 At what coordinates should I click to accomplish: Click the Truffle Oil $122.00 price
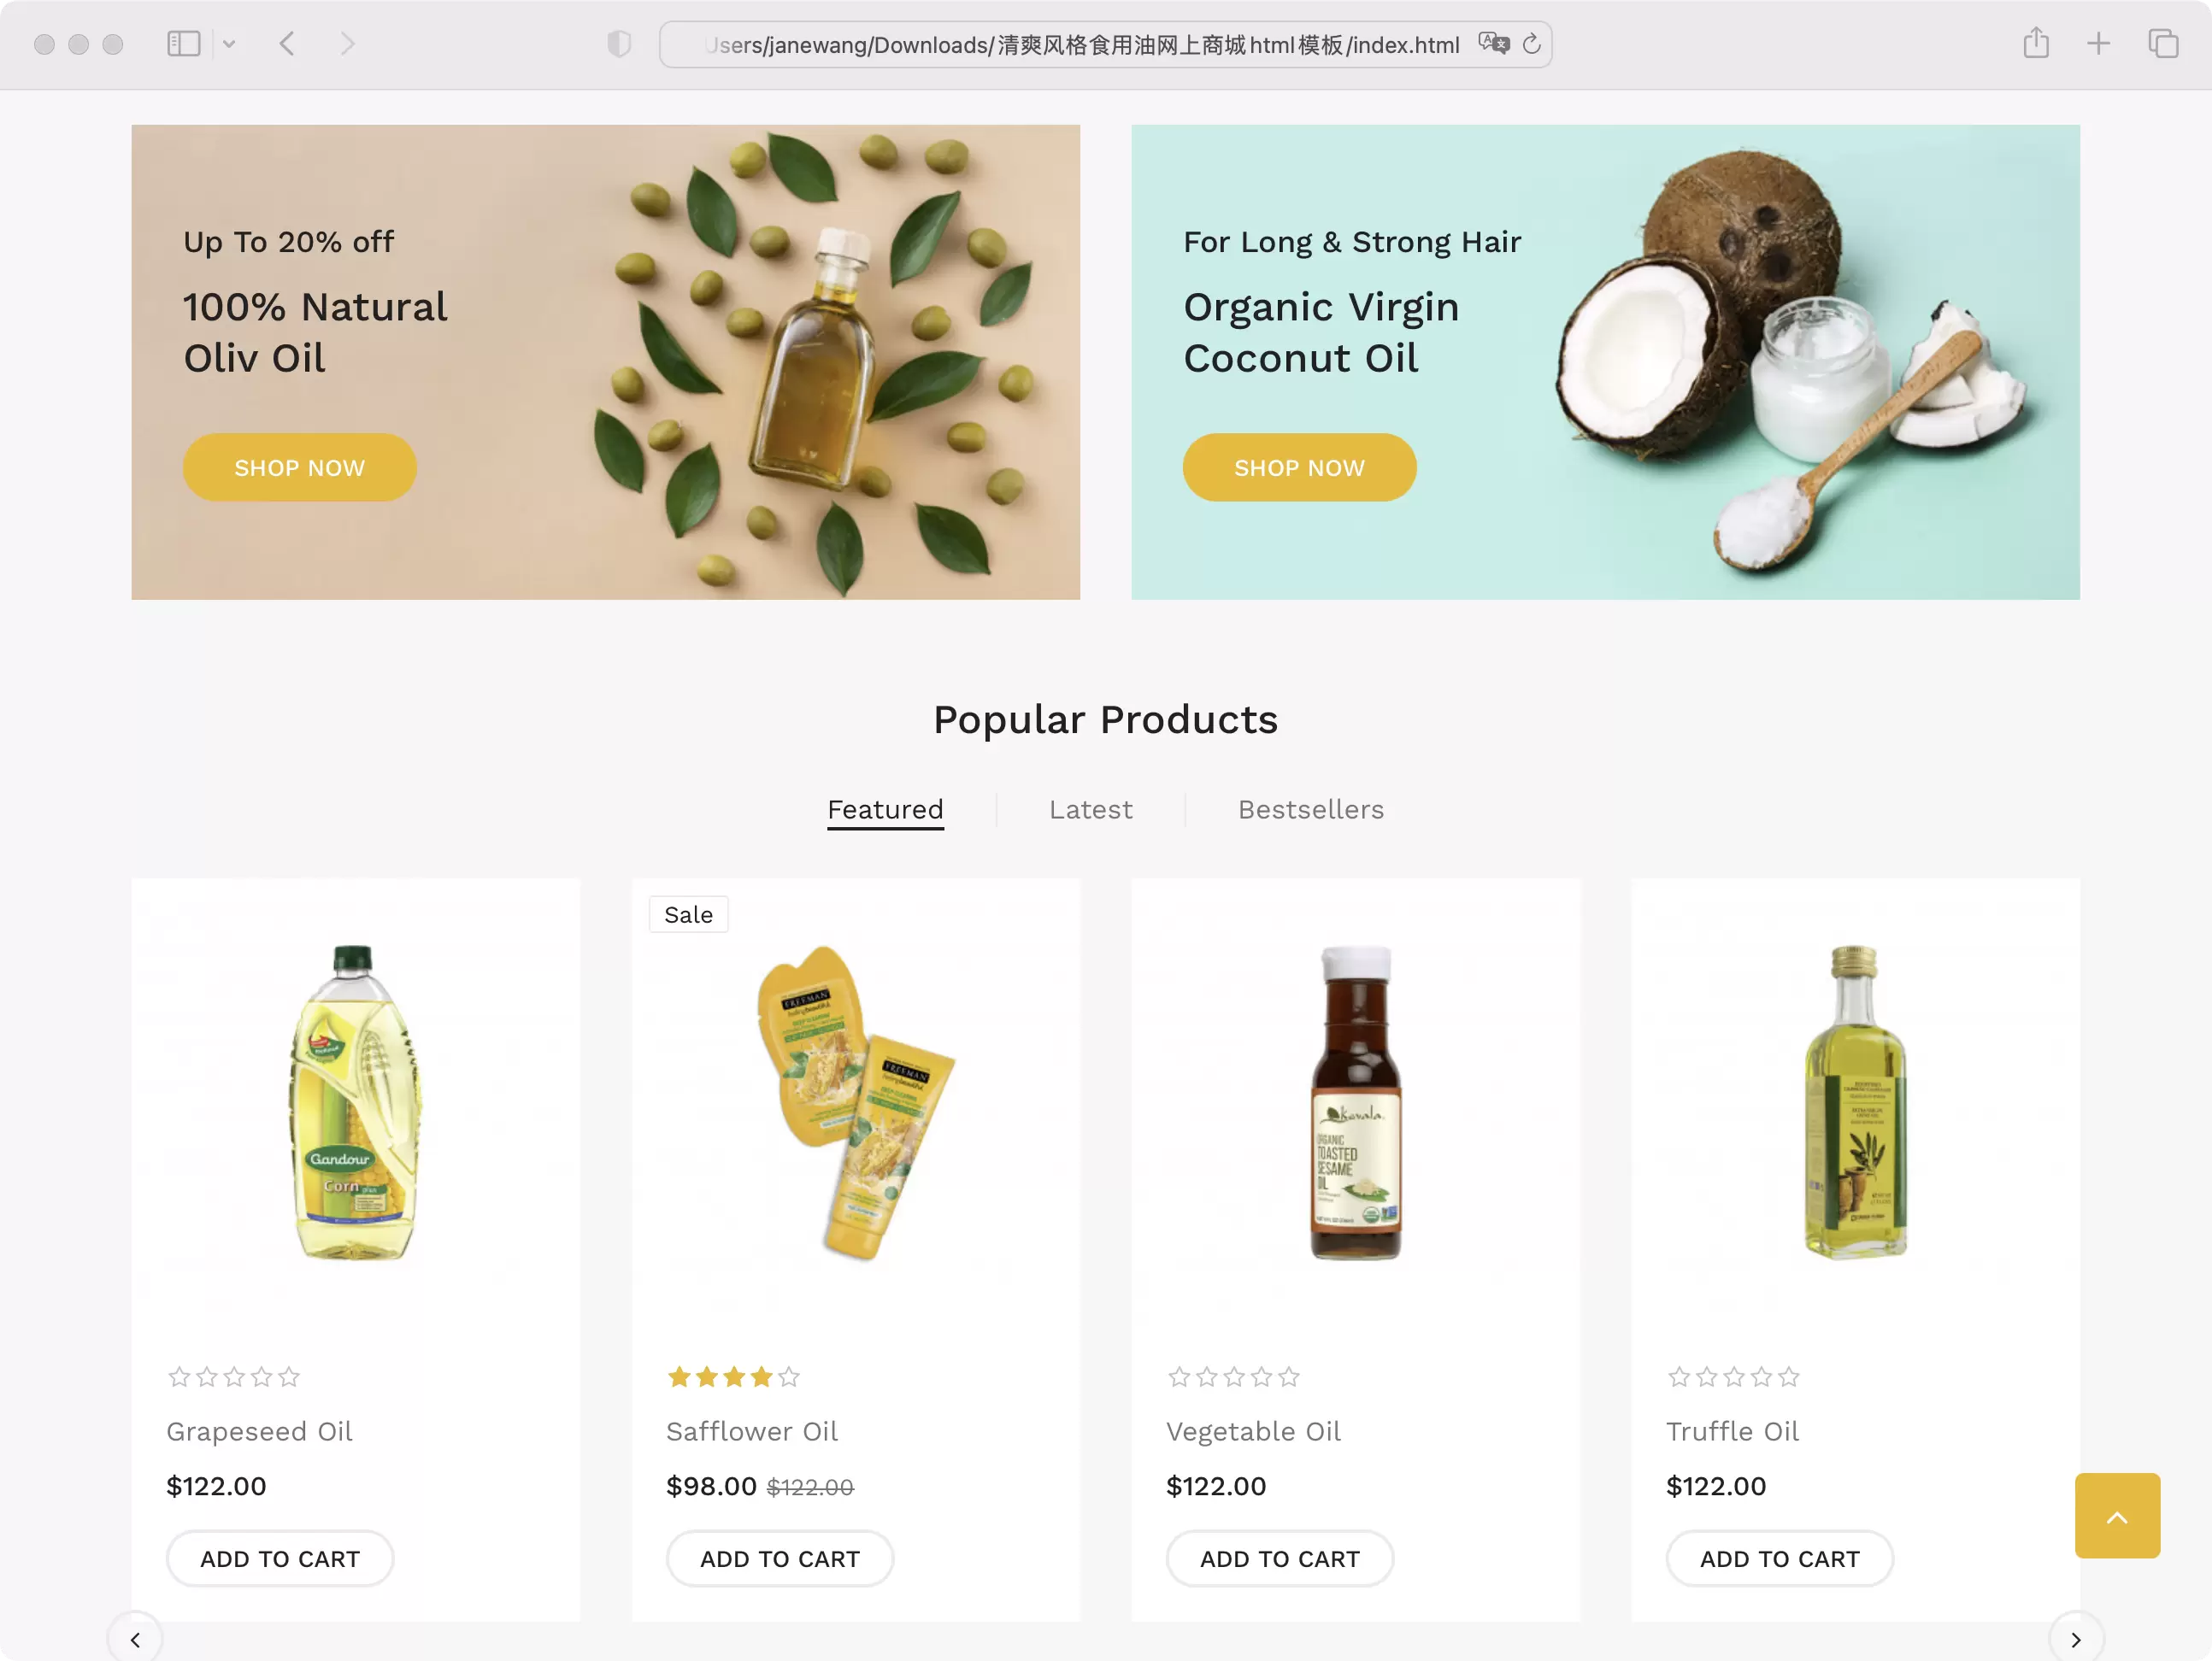pos(1716,1486)
